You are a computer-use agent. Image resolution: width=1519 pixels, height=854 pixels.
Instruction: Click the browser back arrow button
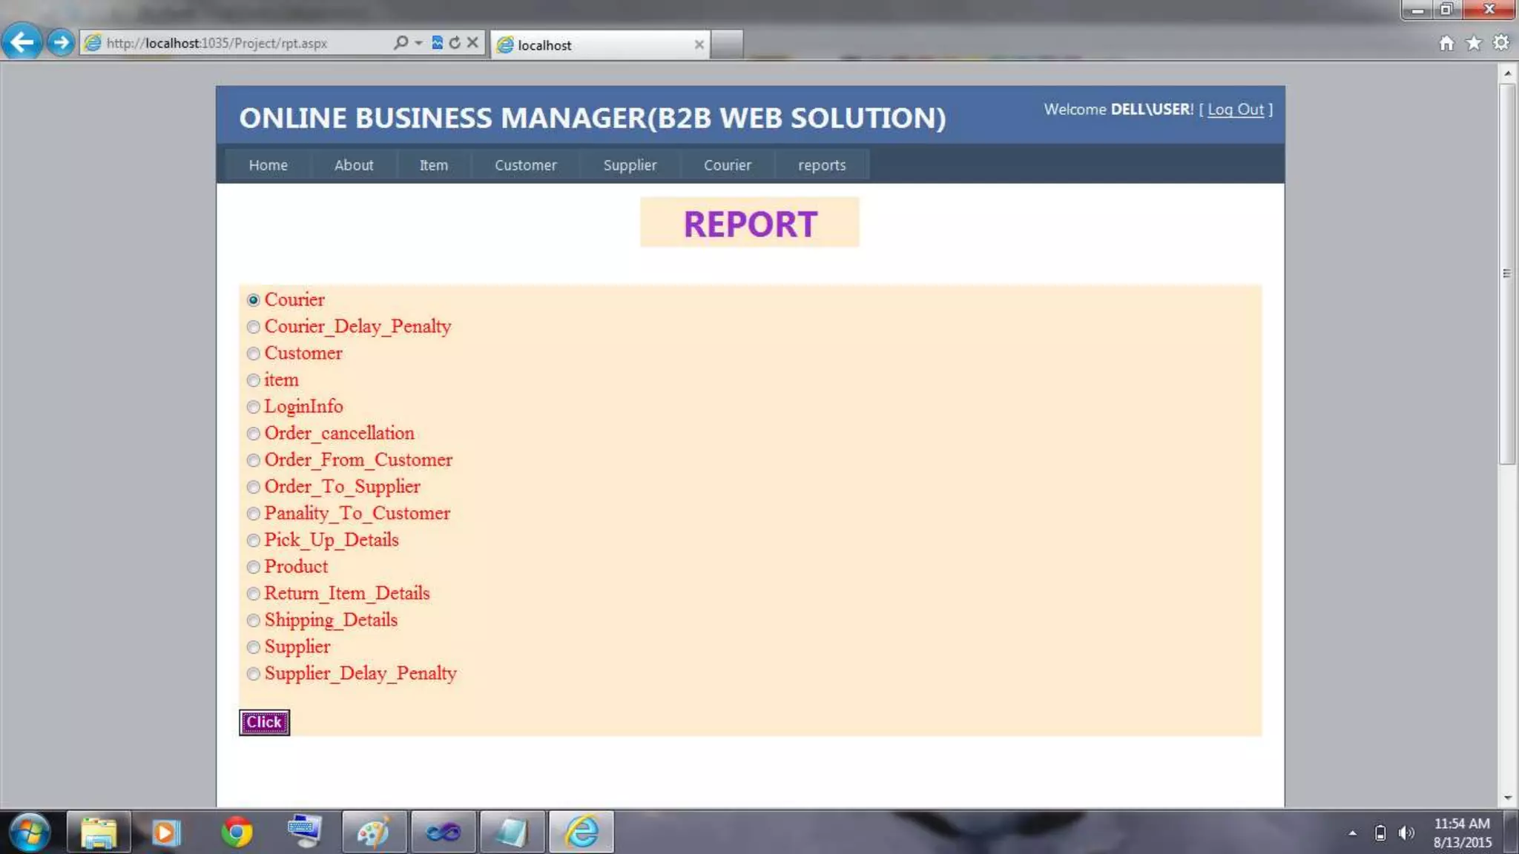[x=22, y=42]
